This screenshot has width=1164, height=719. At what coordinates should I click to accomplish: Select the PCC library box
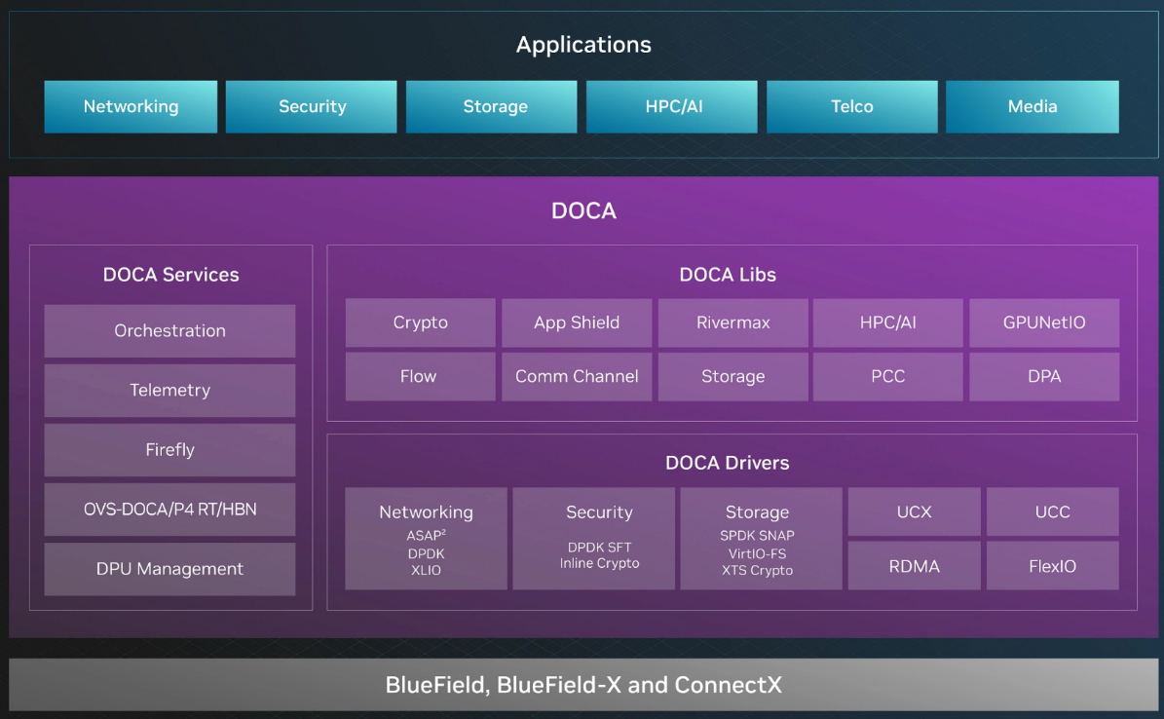[887, 377]
